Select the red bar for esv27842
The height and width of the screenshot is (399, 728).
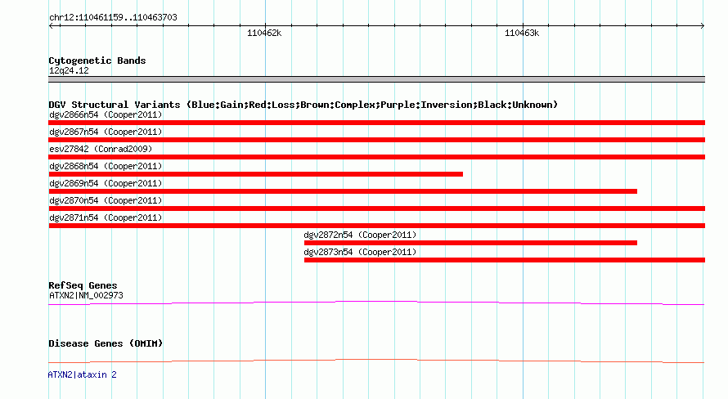pyautogui.click(x=376, y=157)
